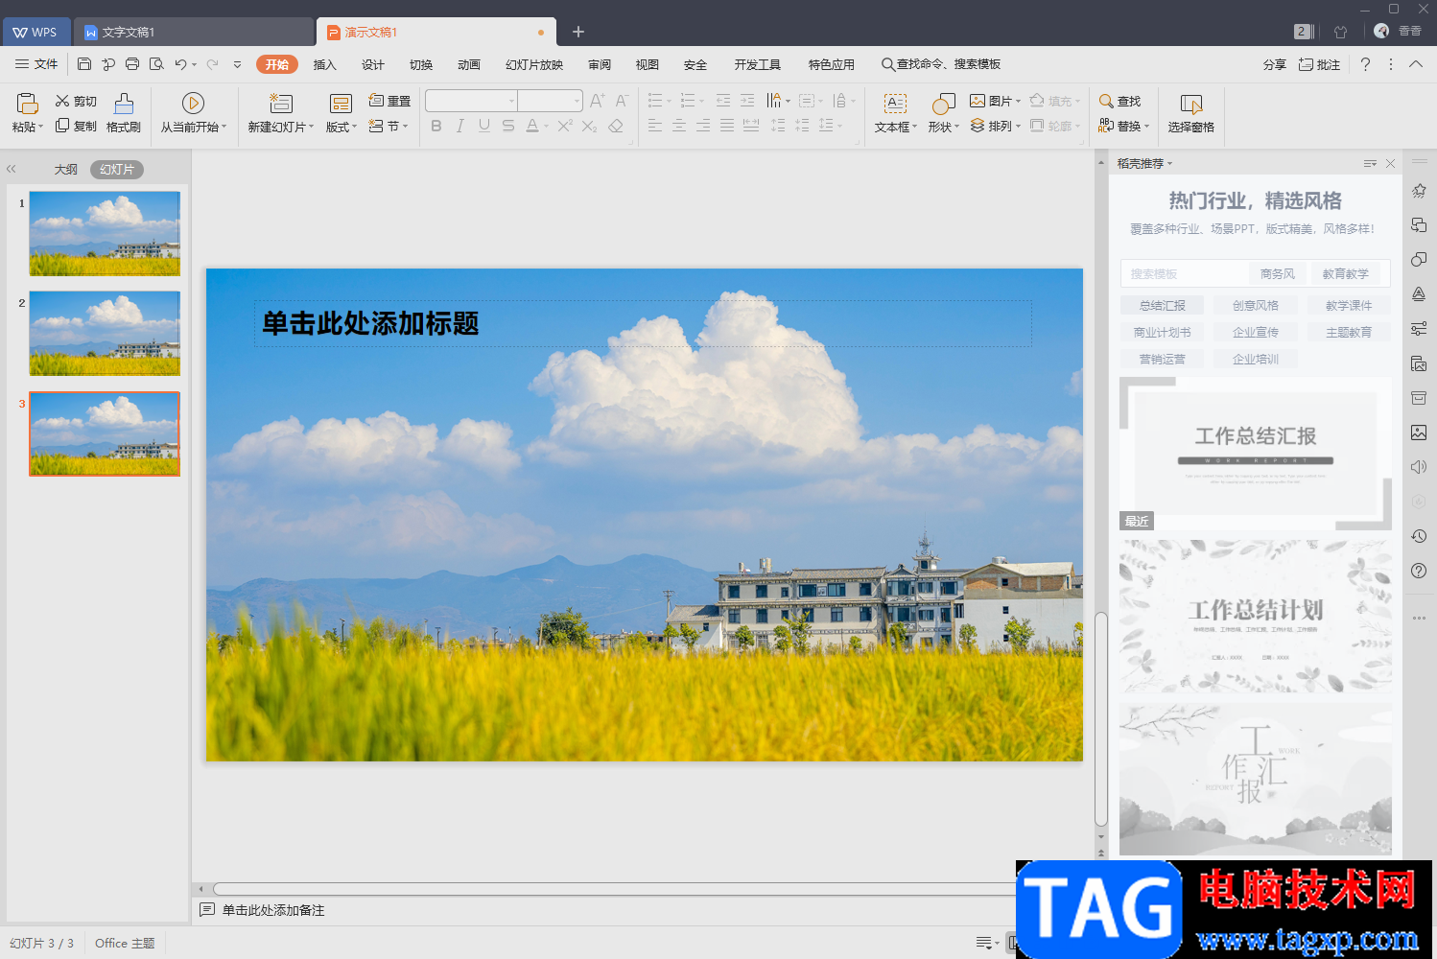1437x959 pixels.
Task: Toggle Underline formatting
Action: [484, 126]
